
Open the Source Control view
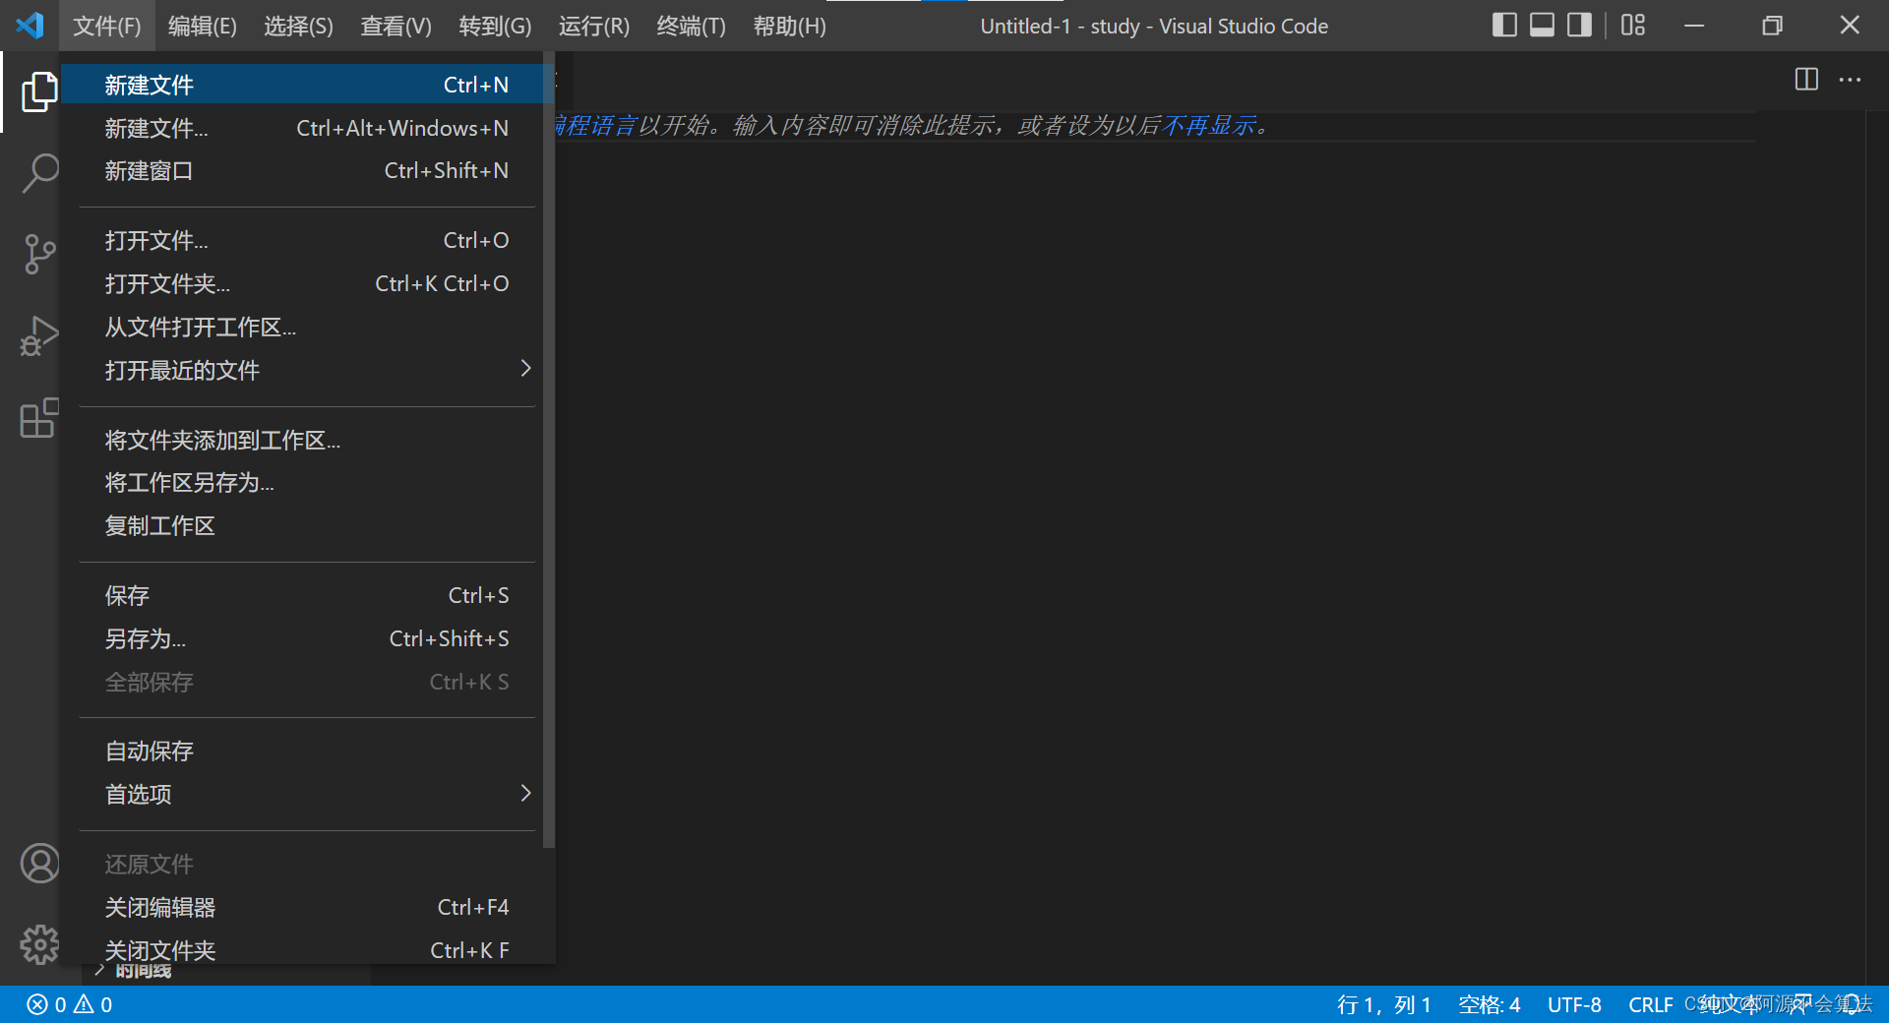pyautogui.click(x=39, y=254)
